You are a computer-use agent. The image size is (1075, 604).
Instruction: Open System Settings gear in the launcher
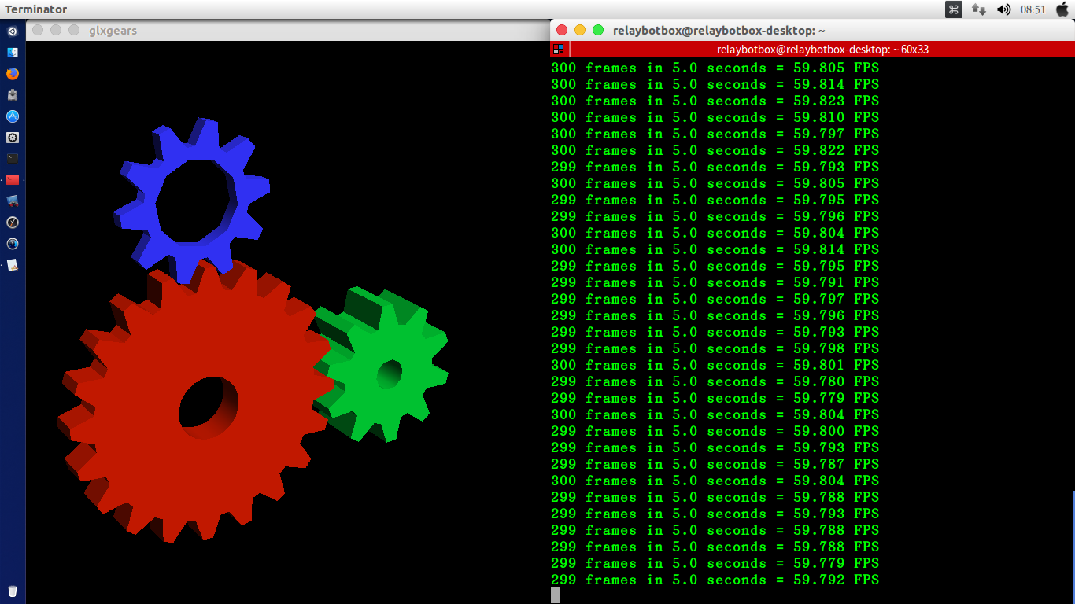point(13,138)
